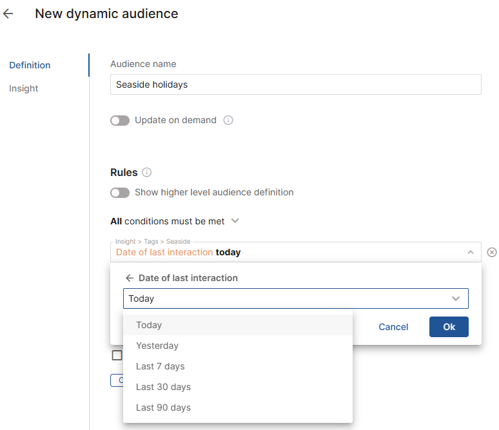The image size is (499, 430).
Task: Click the Date of last interaction today rule
Action: [x=296, y=252]
